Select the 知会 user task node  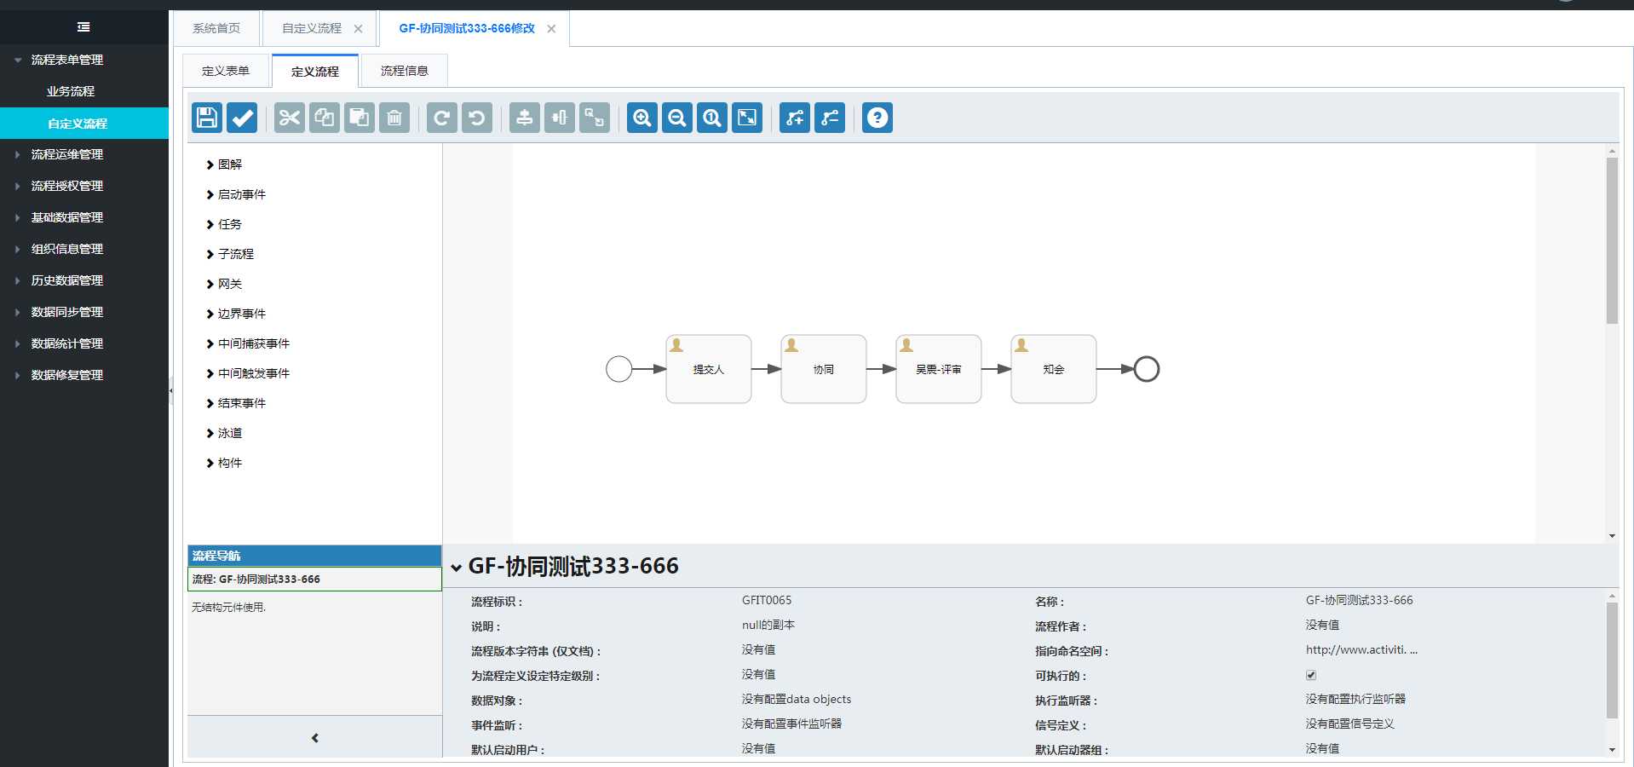[x=1054, y=369]
